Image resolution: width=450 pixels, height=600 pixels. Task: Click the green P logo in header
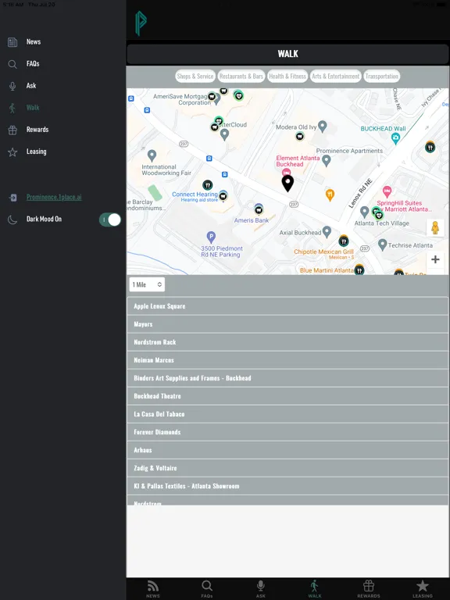point(141,23)
